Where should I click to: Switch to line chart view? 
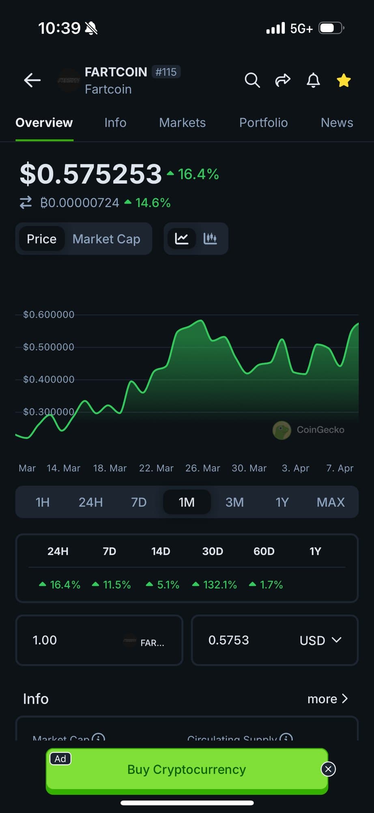point(181,239)
